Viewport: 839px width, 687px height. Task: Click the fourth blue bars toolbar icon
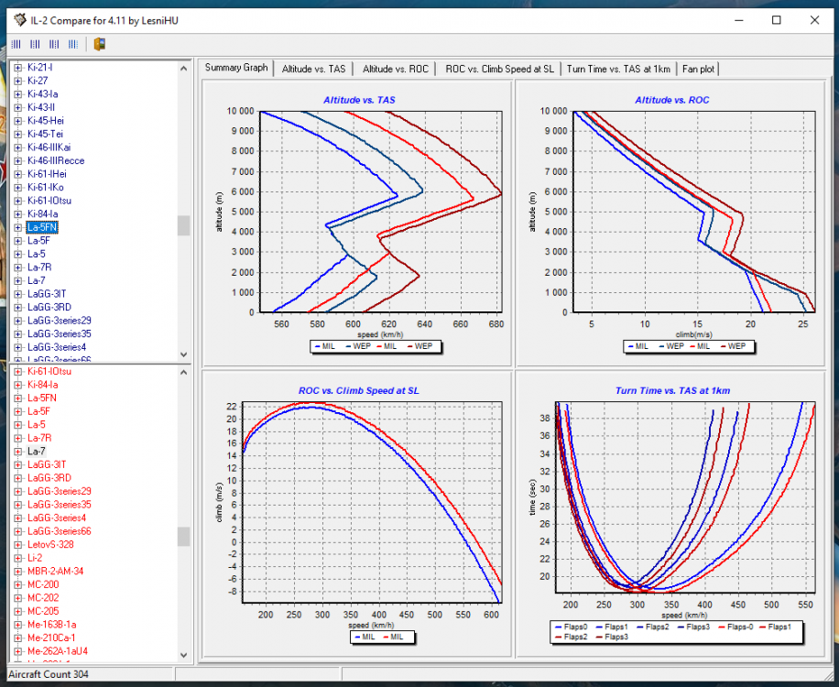pyautogui.click(x=73, y=44)
